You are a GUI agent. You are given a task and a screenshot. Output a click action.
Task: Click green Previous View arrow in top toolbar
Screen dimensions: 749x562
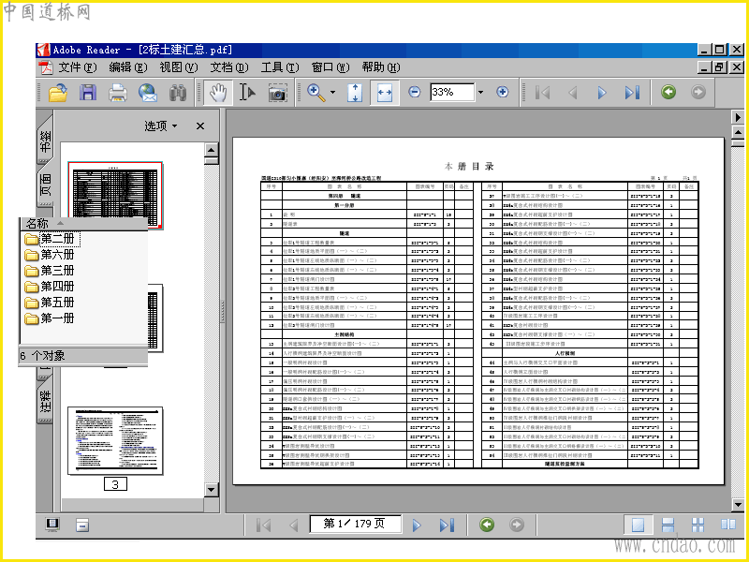pyautogui.click(x=668, y=92)
